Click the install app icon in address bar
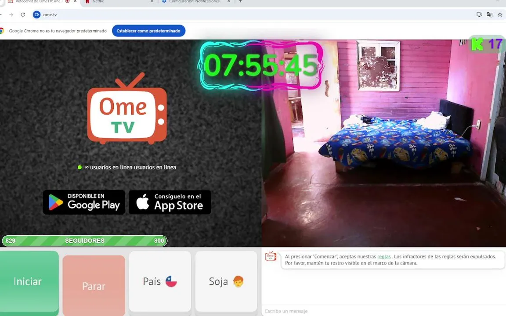 click(479, 14)
